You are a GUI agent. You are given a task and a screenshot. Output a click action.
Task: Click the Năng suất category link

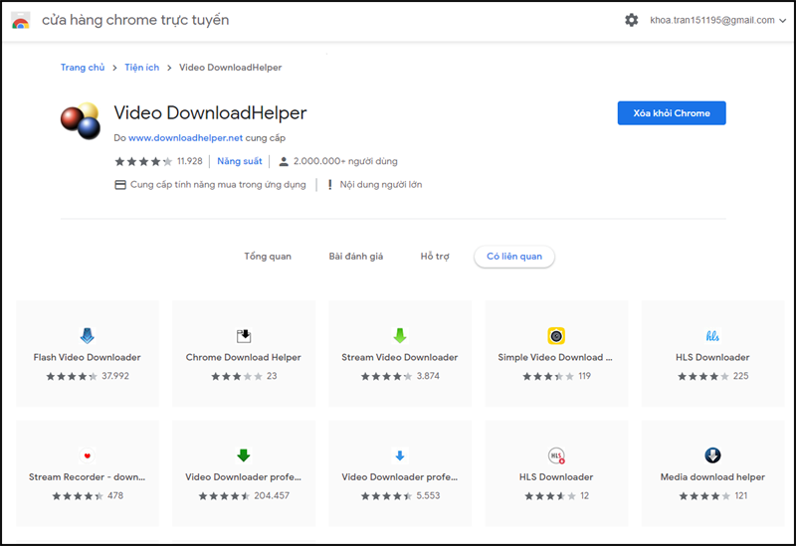click(x=240, y=161)
